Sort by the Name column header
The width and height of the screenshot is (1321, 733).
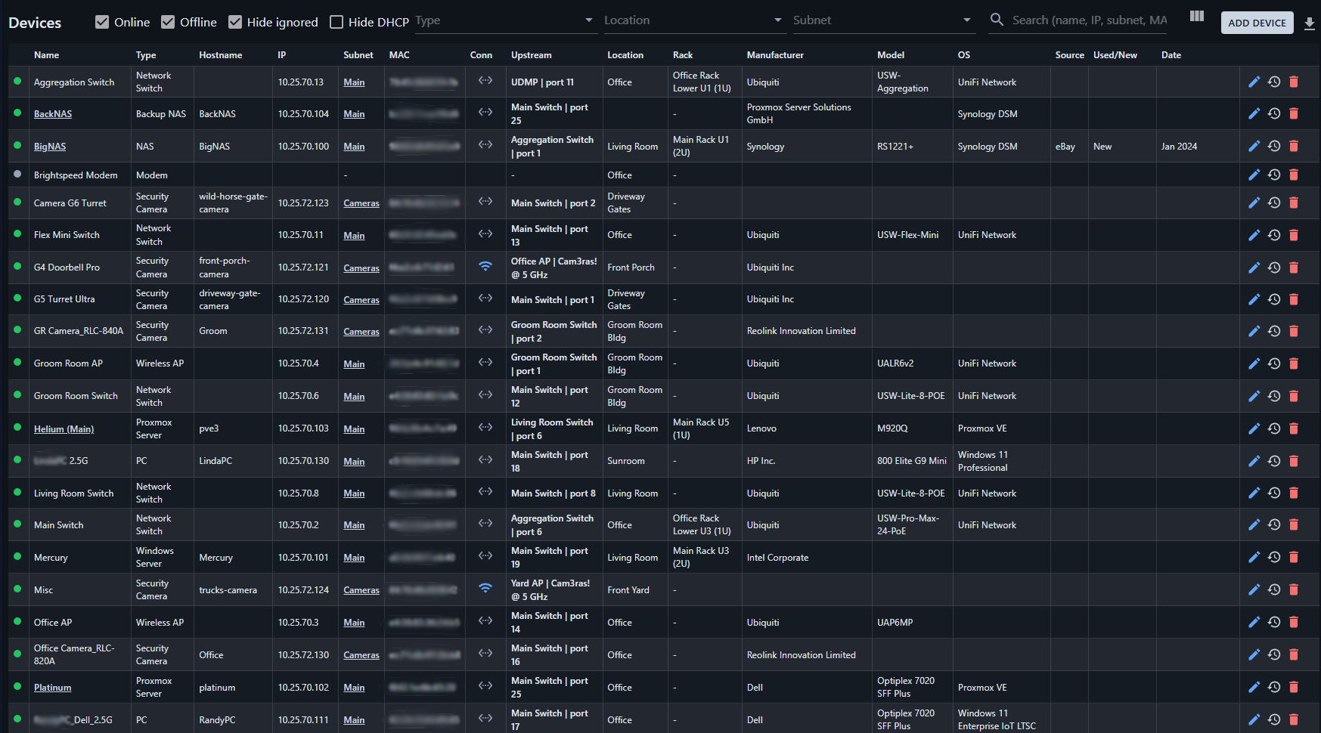coord(46,55)
